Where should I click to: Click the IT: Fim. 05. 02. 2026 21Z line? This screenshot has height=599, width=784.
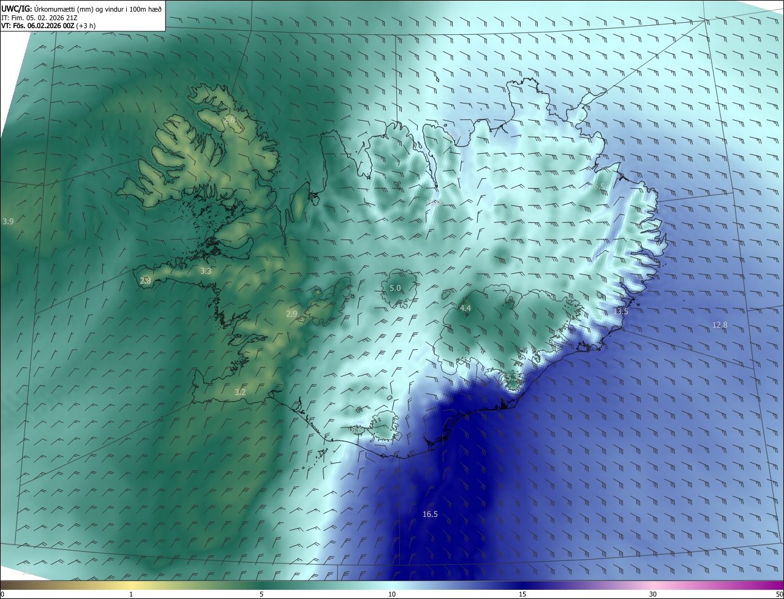click(40, 18)
